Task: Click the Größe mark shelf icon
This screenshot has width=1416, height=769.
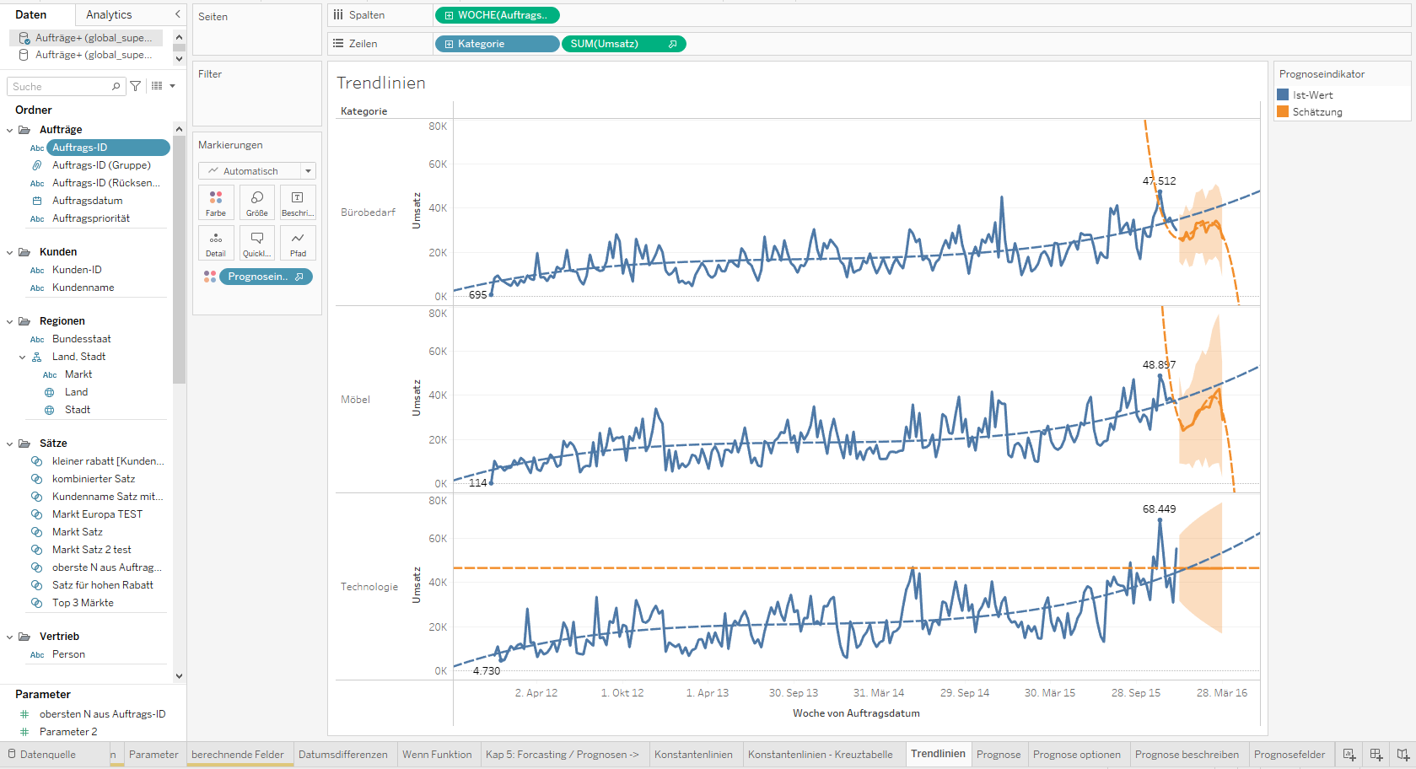Action: (x=256, y=202)
